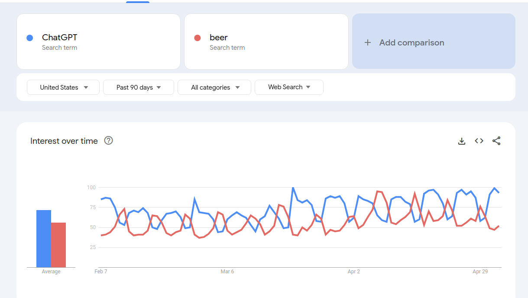The image size is (528, 298).
Task: Click the blue ChatGPT average bar
Action: pos(44,239)
